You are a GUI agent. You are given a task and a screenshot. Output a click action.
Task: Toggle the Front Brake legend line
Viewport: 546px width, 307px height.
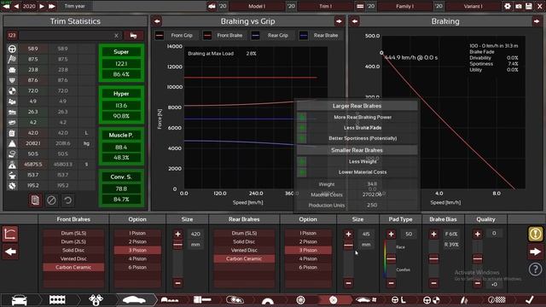207,35
